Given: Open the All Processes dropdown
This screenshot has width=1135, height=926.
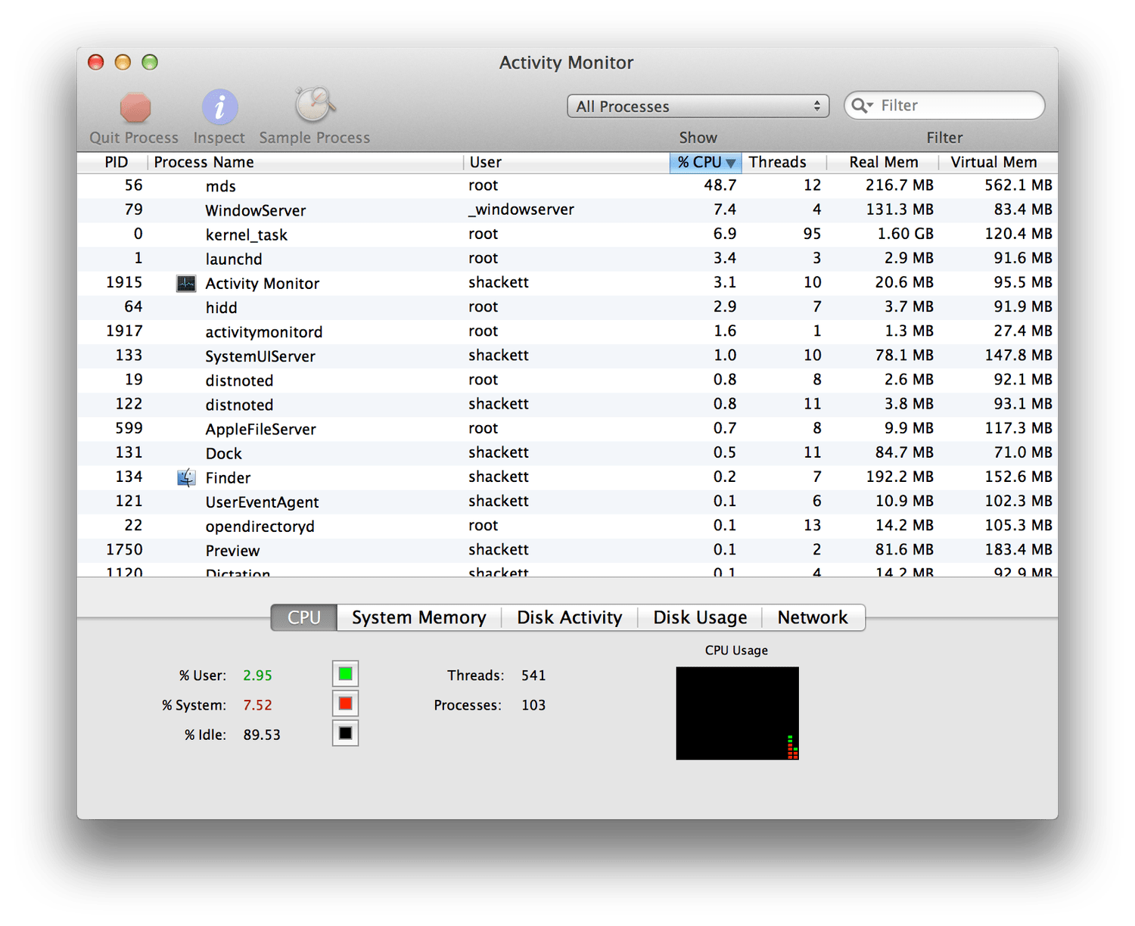Looking at the screenshot, I should pos(698,106).
